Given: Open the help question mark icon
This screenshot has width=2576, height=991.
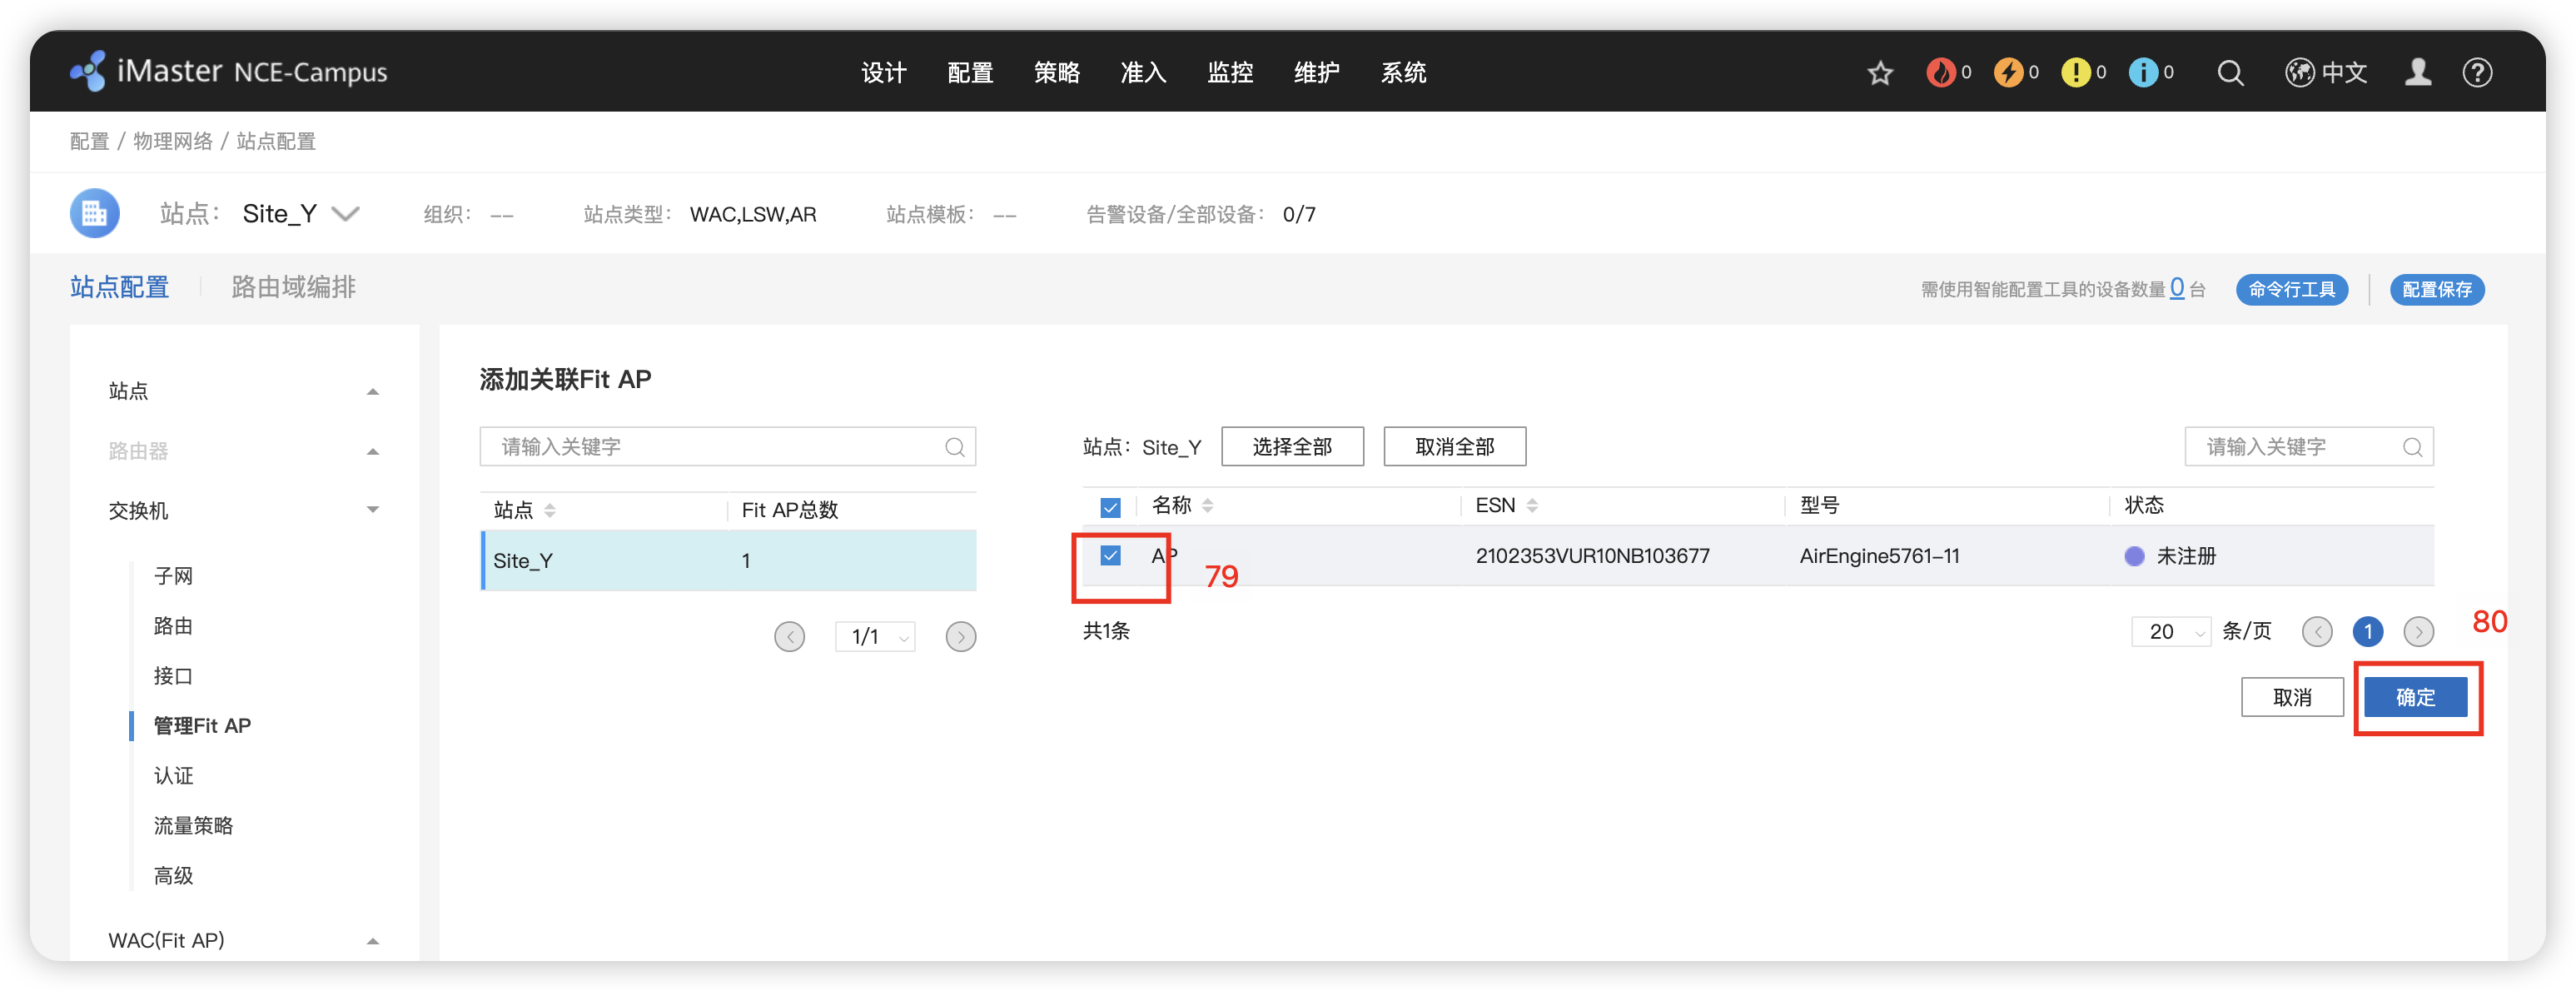Looking at the screenshot, I should pos(2477,73).
